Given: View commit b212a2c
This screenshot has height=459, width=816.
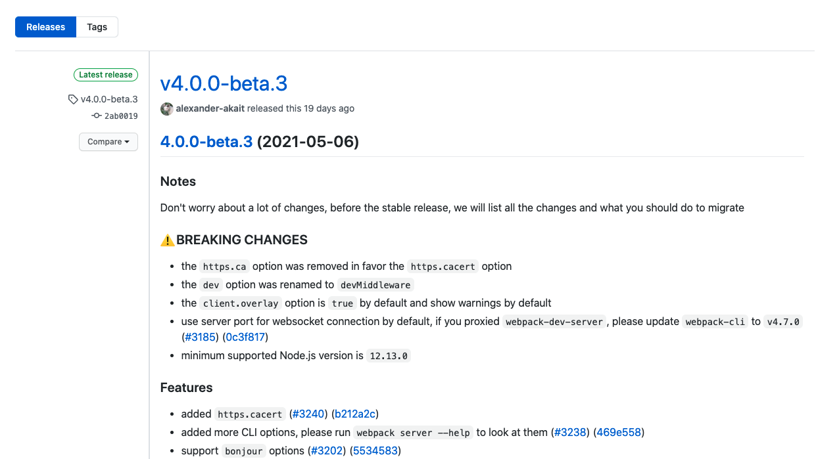Looking at the screenshot, I should point(355,414).
